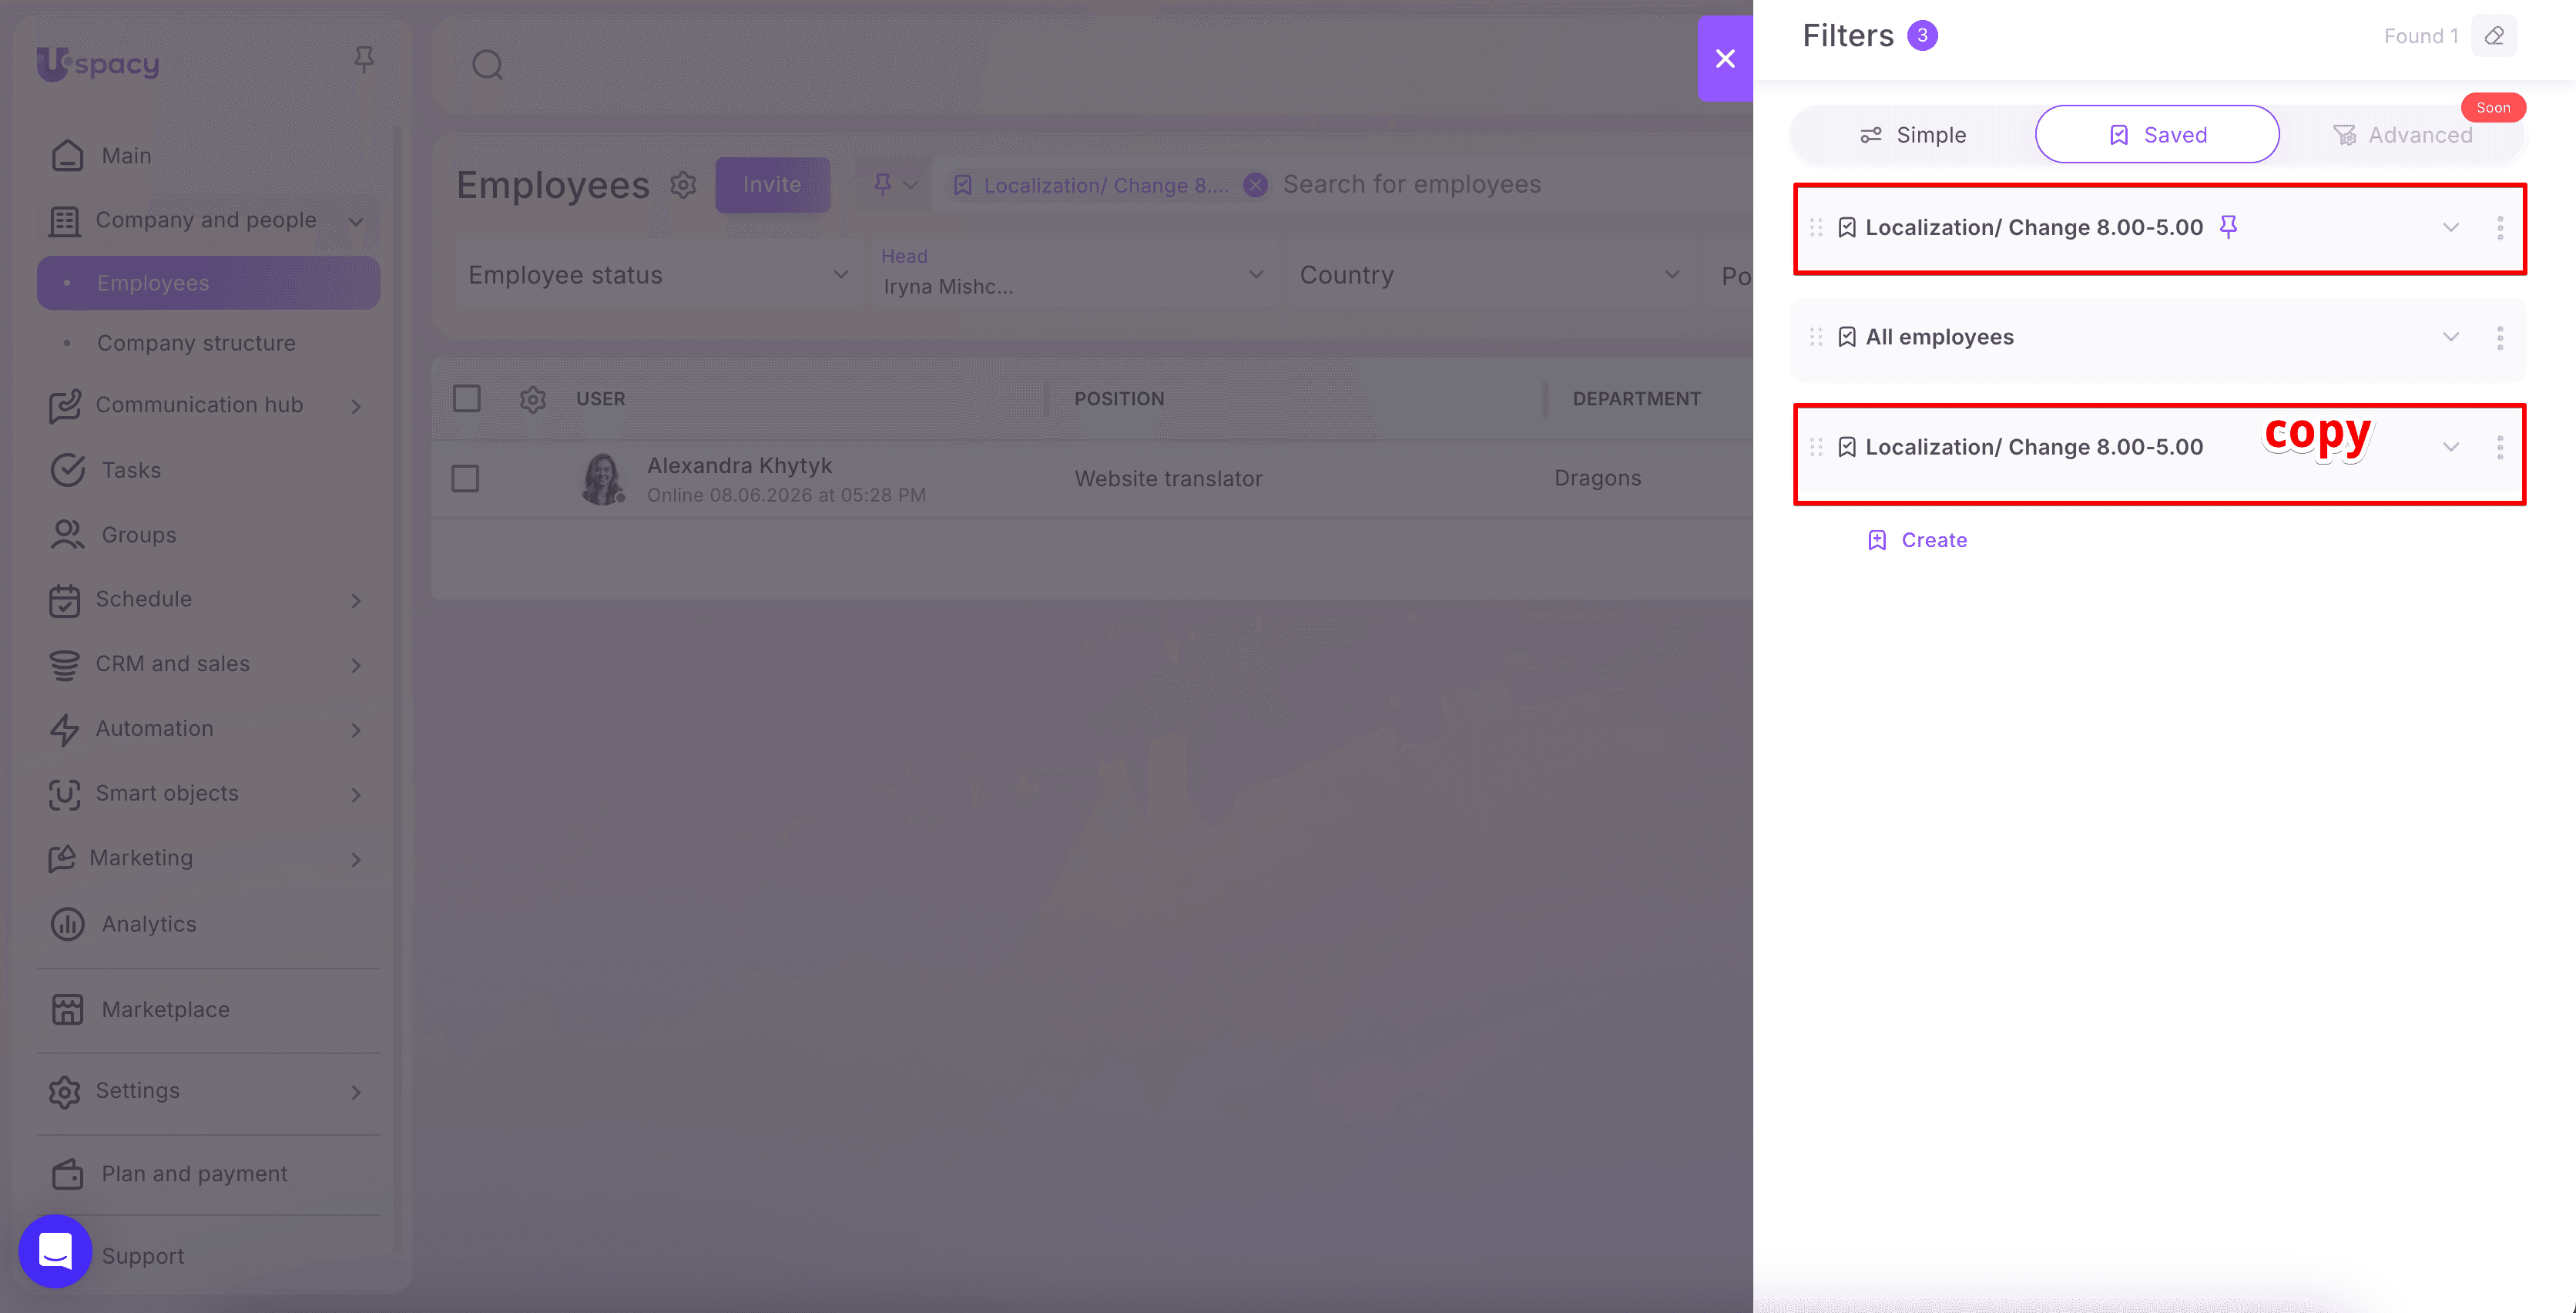Go to Employees in the sidebar
The width and height of the screenshot is (2576, 1313).
pos(208,283)
